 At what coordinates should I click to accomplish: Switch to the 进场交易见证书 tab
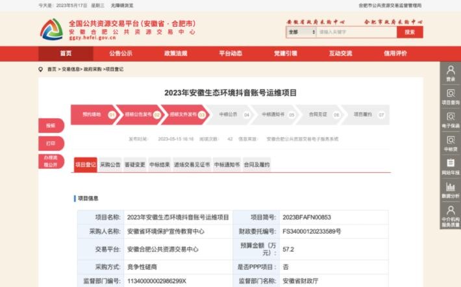pyautogui.click(x=192, y=165)
